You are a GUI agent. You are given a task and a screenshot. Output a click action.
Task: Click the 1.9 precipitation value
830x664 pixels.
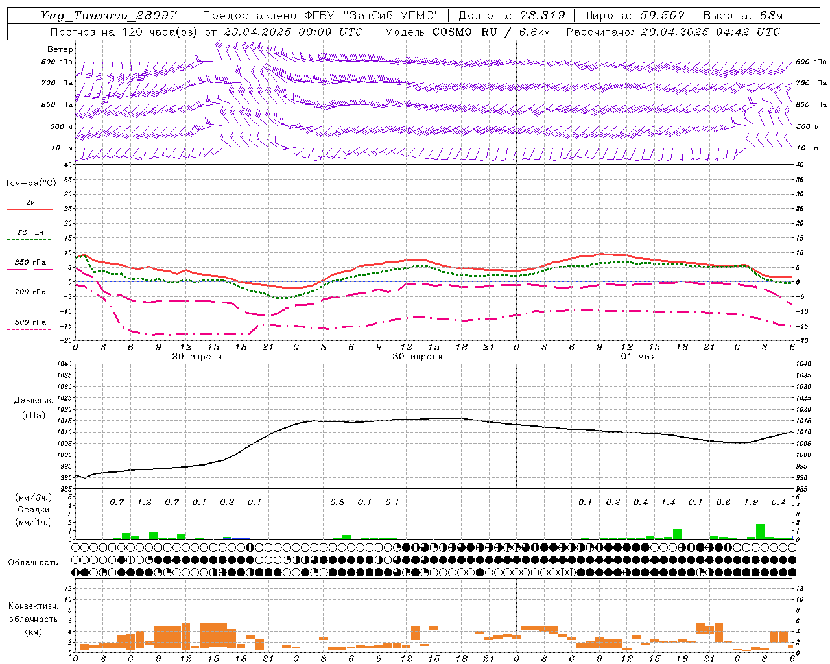point(751,503)
